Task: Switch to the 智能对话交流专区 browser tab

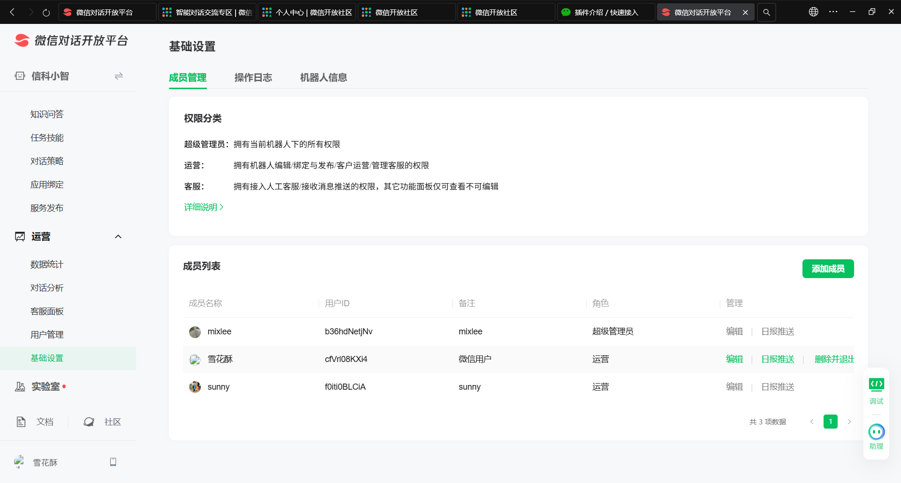Action: (x=207, y=12)
